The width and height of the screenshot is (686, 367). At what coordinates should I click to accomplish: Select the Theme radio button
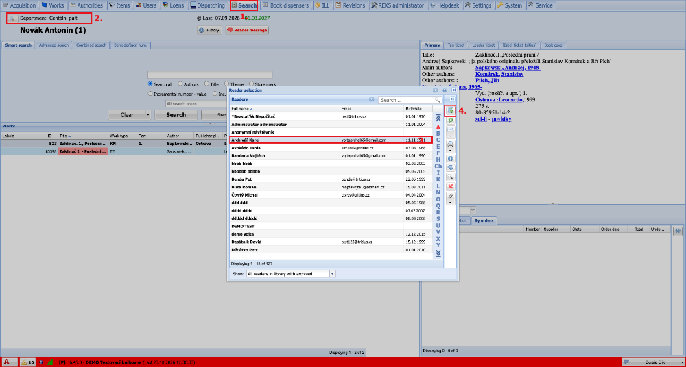(226, 84)
